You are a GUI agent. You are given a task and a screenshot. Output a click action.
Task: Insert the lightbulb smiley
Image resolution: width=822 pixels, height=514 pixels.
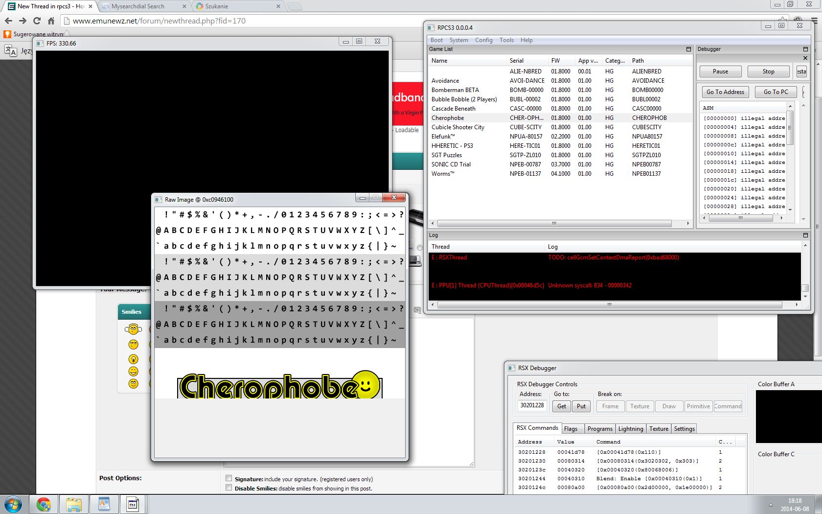pyautogui.click(x=133, y=359)
